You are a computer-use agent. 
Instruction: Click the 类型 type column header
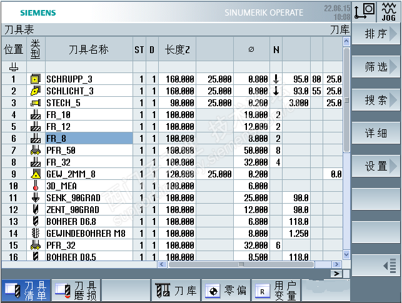pyautogui.click(x=36, y=49)
